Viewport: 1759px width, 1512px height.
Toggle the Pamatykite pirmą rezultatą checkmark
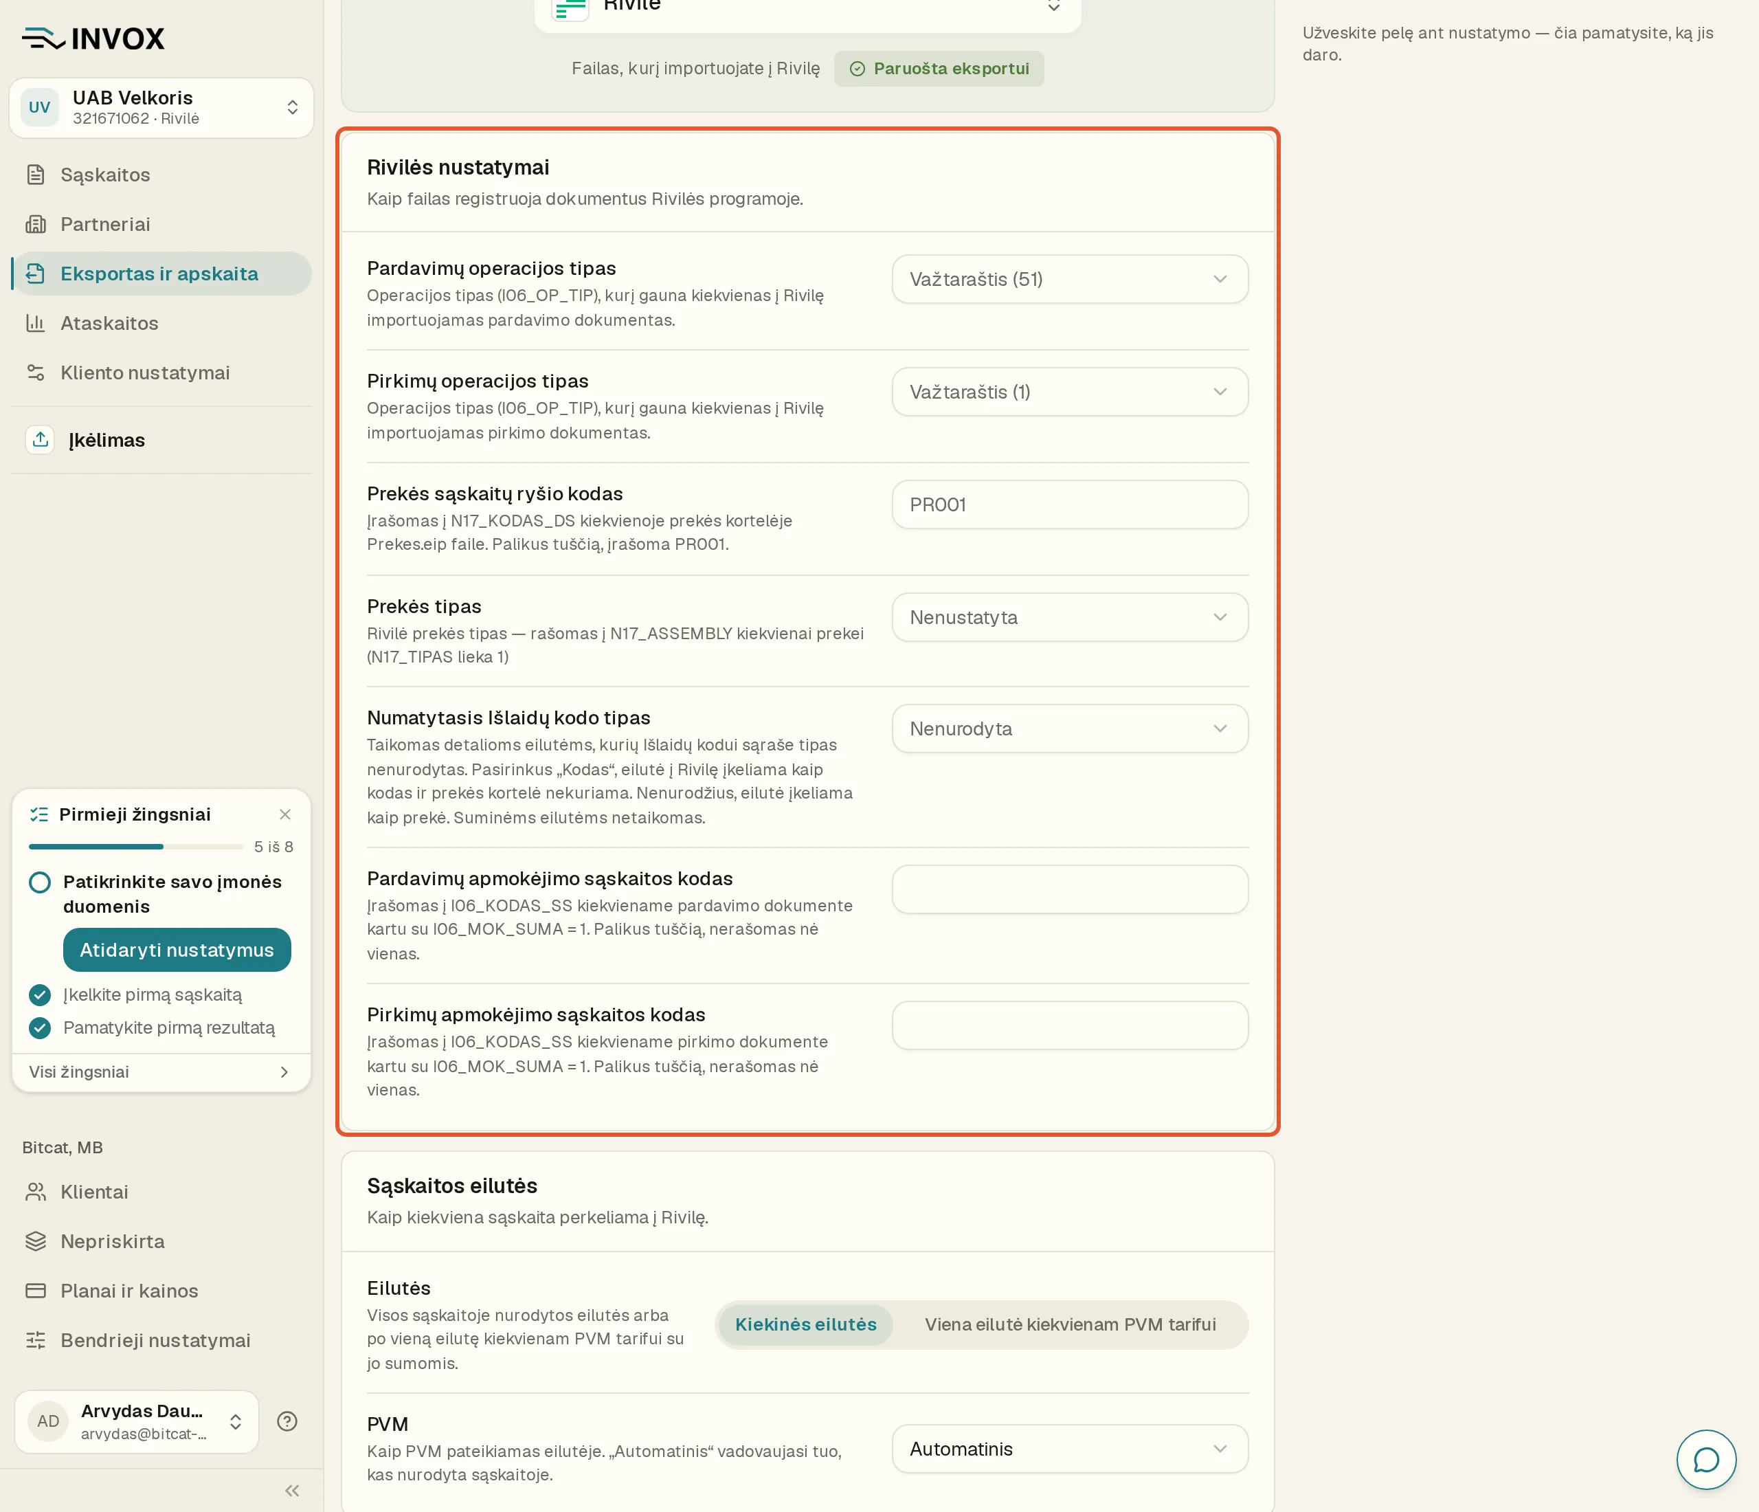(x=40, y=1028)
